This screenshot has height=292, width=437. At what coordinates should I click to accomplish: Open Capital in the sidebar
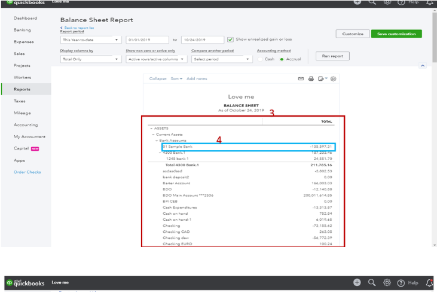[x=21, y=148]
